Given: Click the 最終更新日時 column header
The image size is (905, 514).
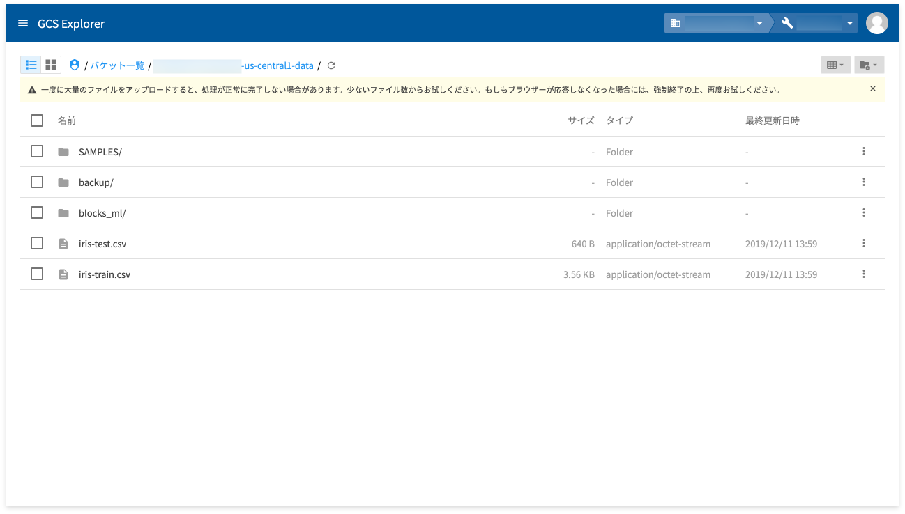Looking at the screenshot, I should 773,120.
